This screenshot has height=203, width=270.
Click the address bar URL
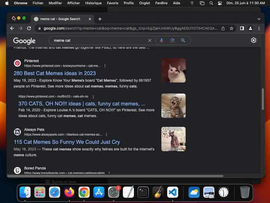(130, 28)
